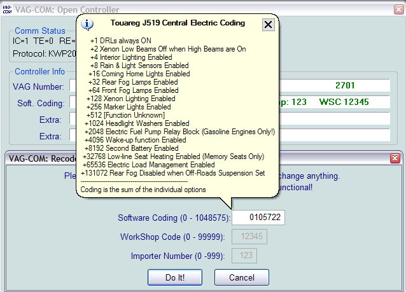Screen dimensions: 406x292
Task: Click '+2 Xenon Low Beams Off' line
Action: 168,49
